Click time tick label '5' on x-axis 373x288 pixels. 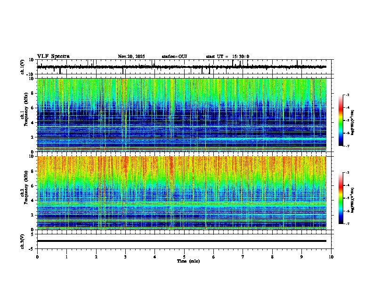coord(184,257)
